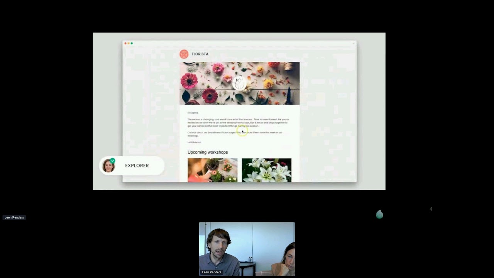Click the green maximize button of the mockup window
The width and height of the screenshot is (494, 278).
(x=132, y=43)
